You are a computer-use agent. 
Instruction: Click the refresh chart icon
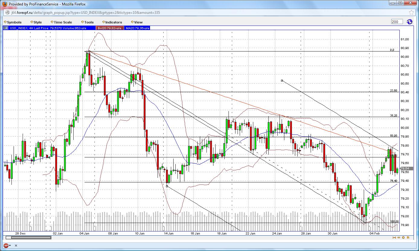point(410,22)
